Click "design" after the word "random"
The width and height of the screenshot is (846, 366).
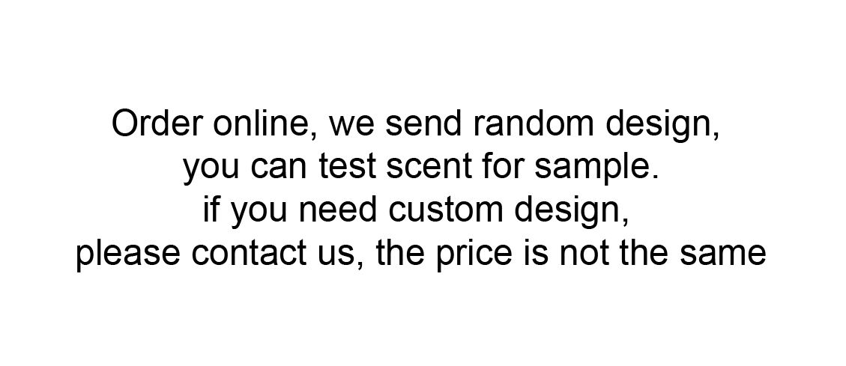[662, 125]
